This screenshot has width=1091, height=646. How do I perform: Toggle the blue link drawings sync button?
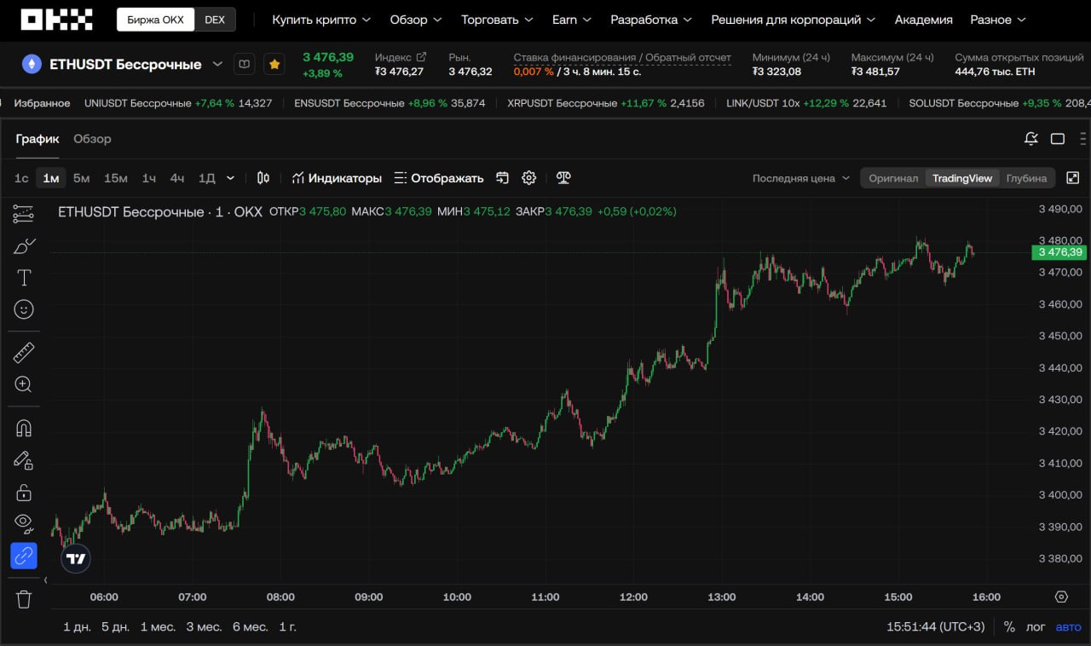coord(24,556)
